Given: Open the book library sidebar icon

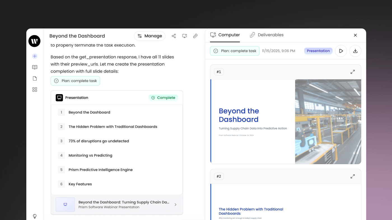Looking at the screenshot, I should point(35,67).
